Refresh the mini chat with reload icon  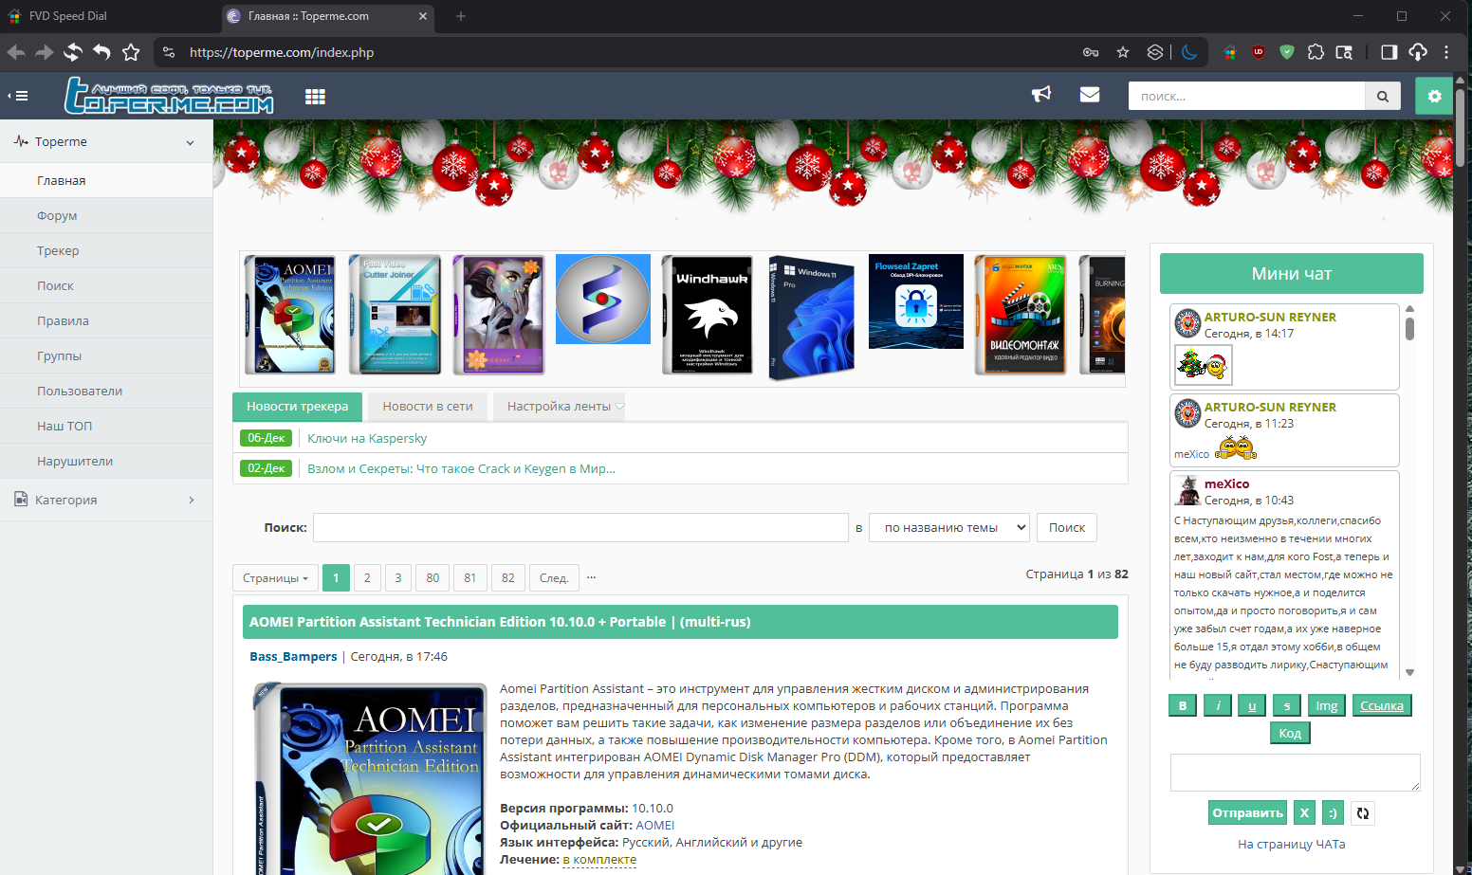pos(1363,812)
